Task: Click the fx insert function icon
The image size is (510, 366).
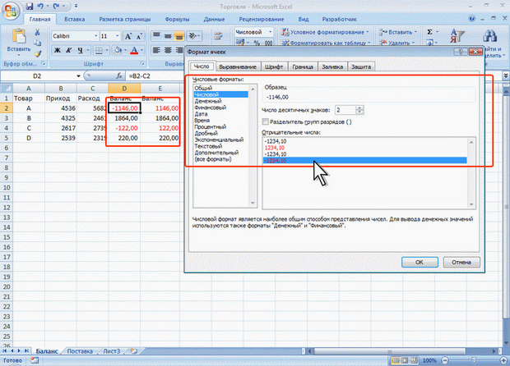Action: (x=119, y=76)
